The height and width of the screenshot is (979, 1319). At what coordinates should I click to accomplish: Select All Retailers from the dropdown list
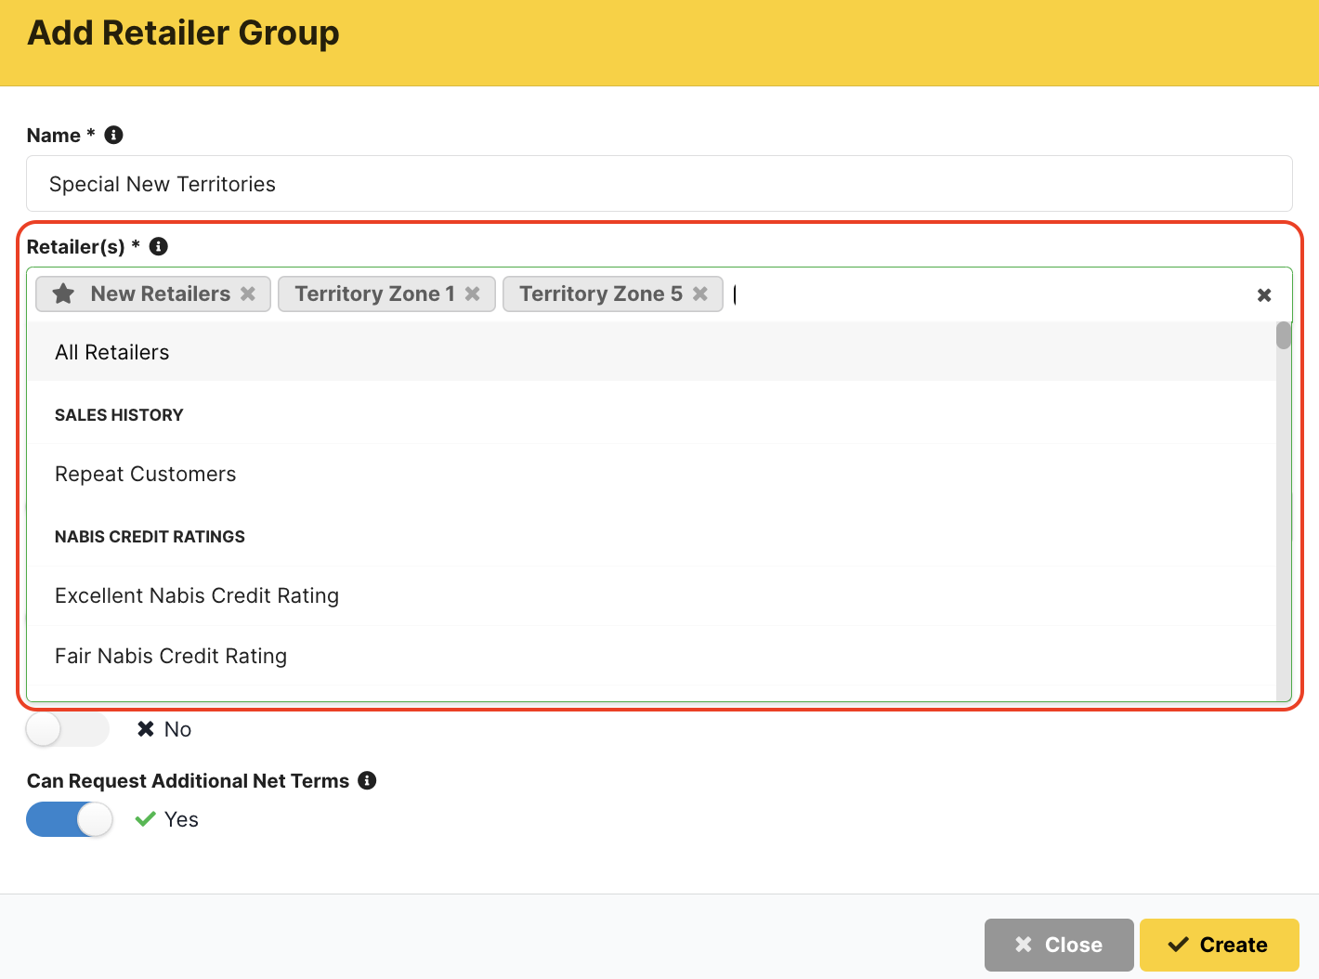[112, 352]
